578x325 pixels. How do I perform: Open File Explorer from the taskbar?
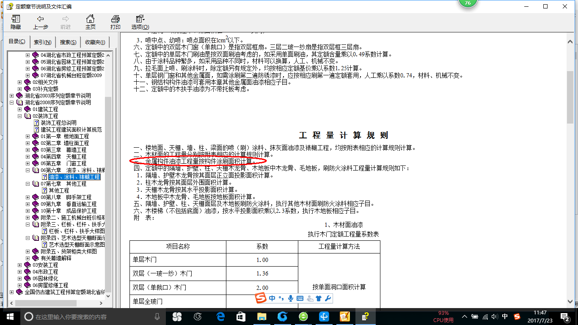[x=261, y=317]
